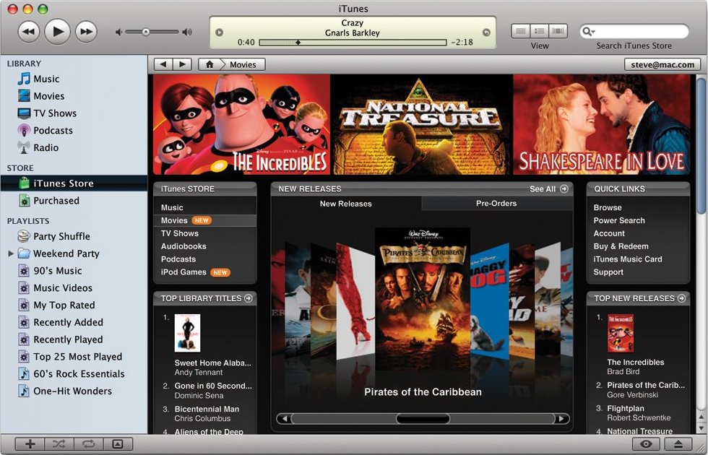
Task: Toggle repeat mode
Action: click(x=88, y=444)
